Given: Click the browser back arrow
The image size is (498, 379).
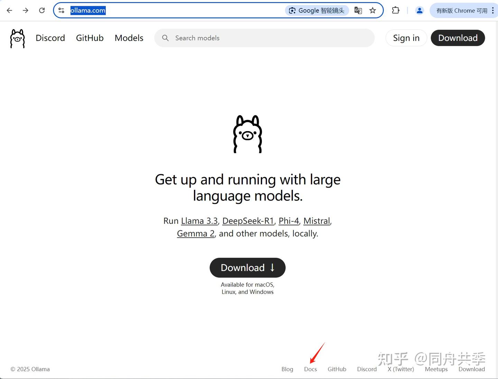Looking at the screenshot, I should tap(9, 10).
